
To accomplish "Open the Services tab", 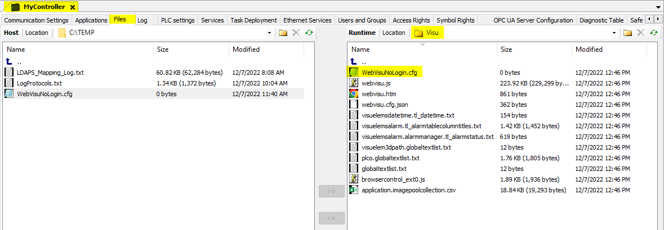I will (x=212, y=20).
